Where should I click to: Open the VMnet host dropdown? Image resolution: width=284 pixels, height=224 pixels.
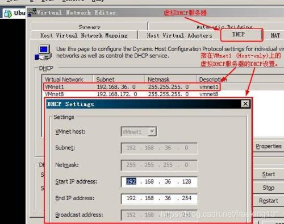coord(152,132)
